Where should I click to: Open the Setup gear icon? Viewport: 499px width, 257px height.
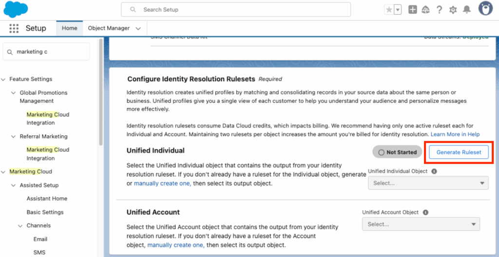click(x=453, y=10)
